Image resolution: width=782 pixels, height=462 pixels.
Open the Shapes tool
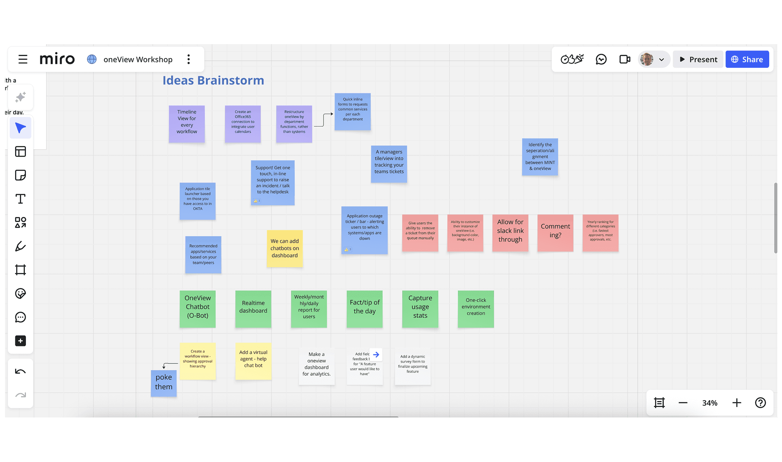21,222
